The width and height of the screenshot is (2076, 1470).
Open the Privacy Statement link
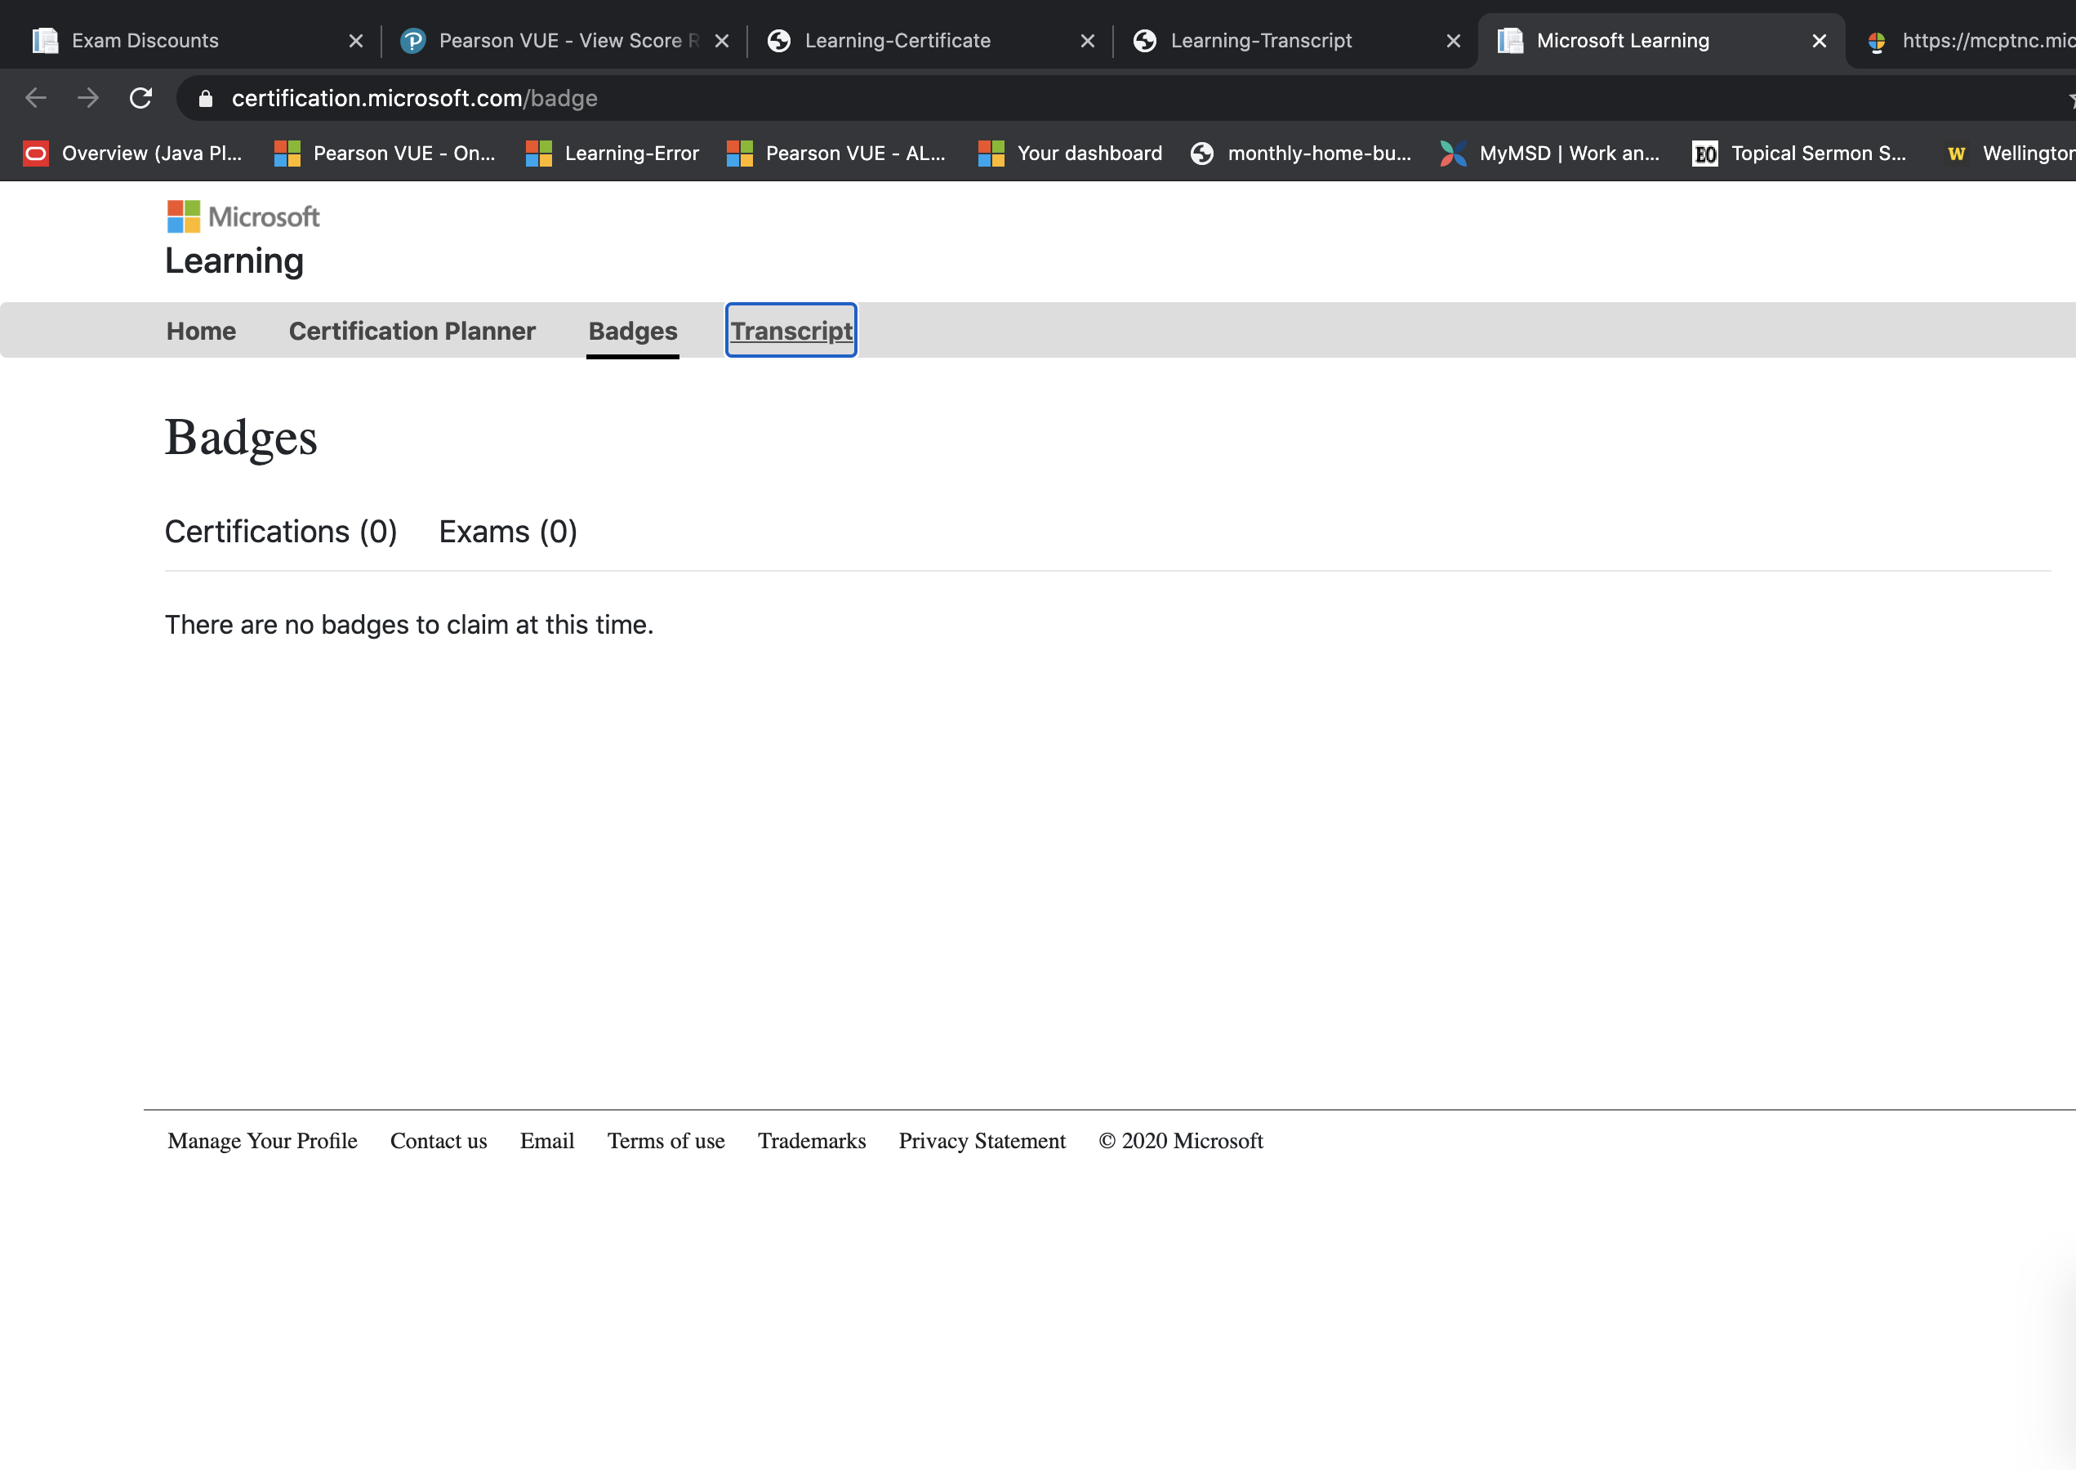point(982,1141)
